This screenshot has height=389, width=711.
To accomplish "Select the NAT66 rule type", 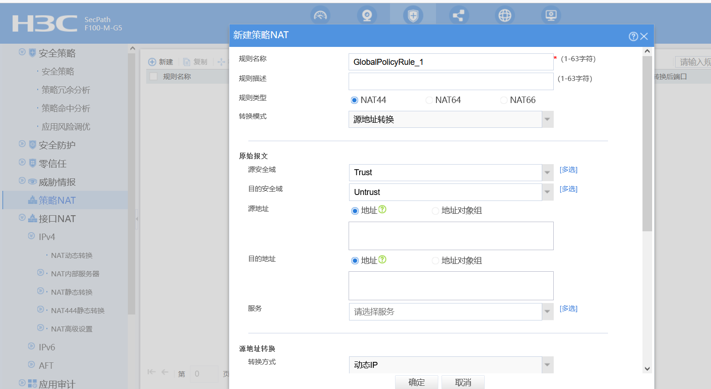I will (504, 100).
